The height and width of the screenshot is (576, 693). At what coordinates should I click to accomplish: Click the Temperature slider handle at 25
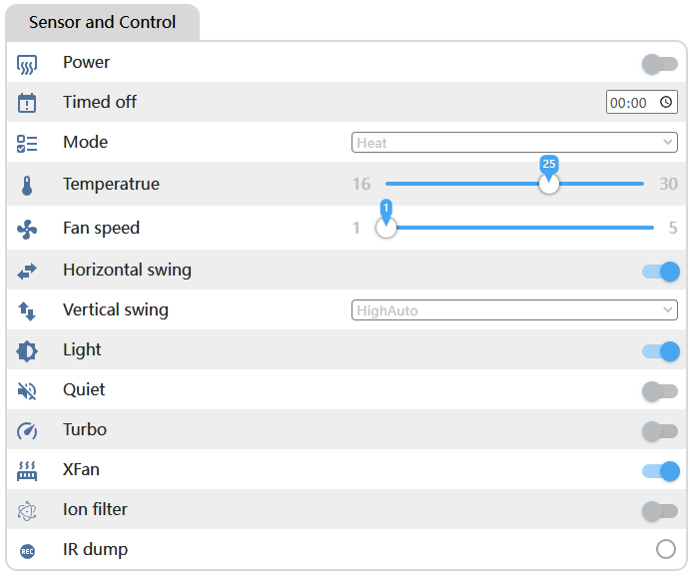coord(548,184)
